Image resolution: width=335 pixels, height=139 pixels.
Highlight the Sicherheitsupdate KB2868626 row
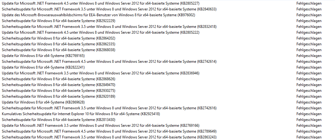58,79
